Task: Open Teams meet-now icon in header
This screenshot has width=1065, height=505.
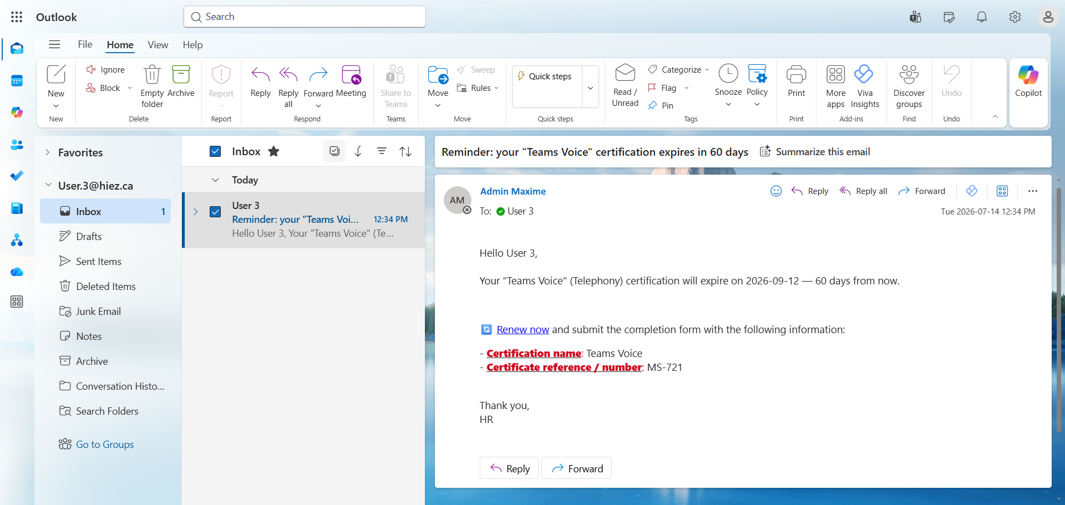Action: (x=915, y=17)
